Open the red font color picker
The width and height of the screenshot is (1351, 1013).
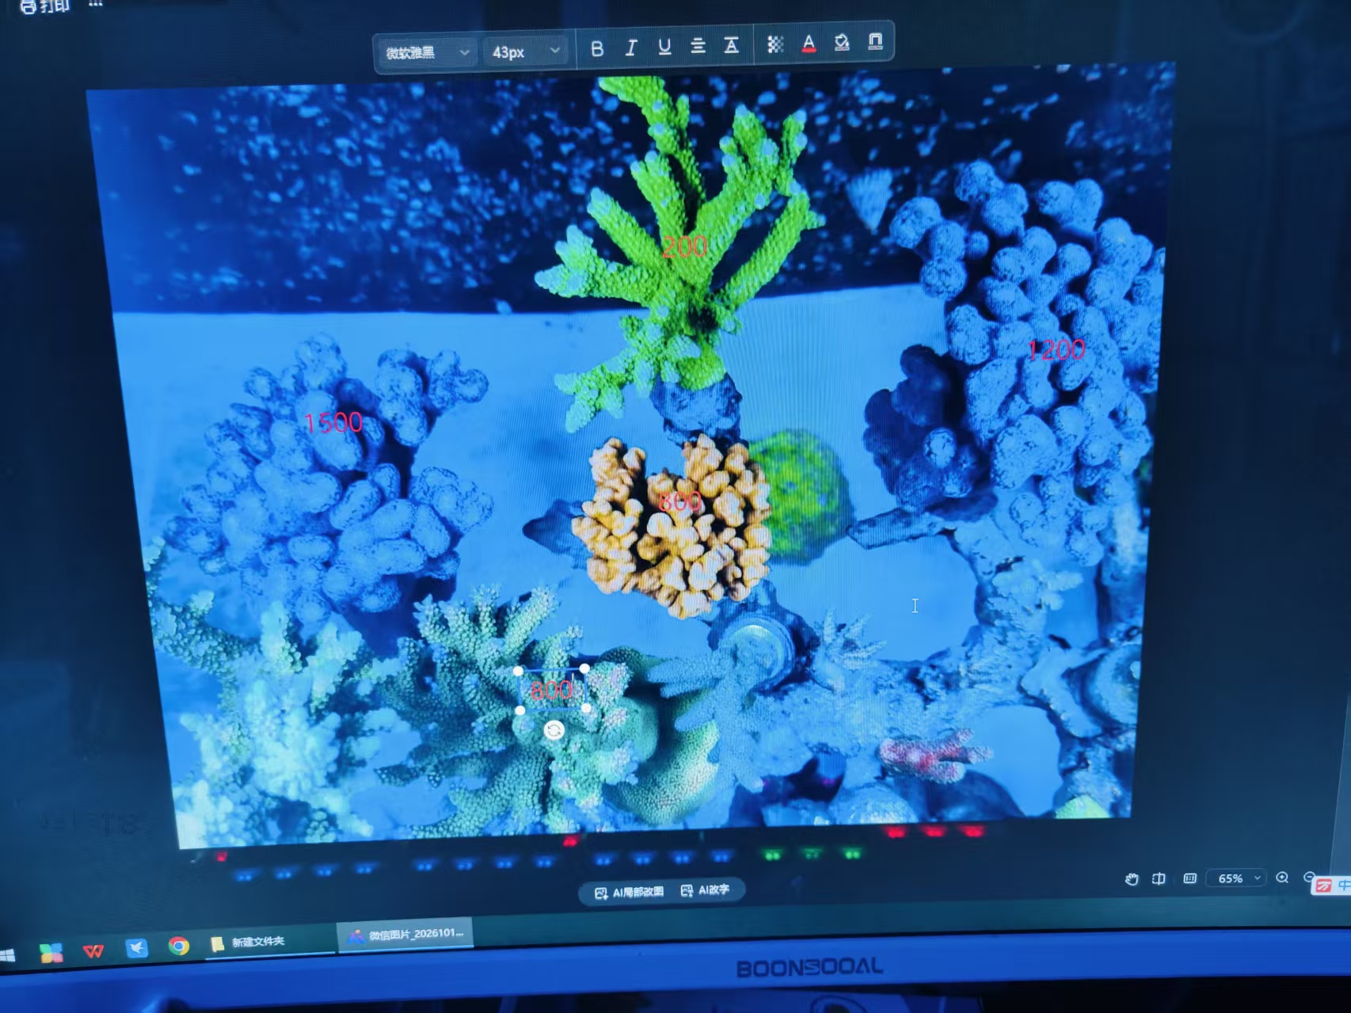(809, 44)
